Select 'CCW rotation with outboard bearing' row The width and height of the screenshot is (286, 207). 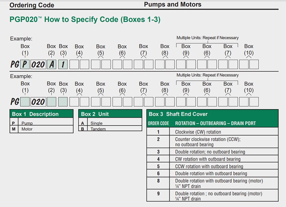point(212,166)
